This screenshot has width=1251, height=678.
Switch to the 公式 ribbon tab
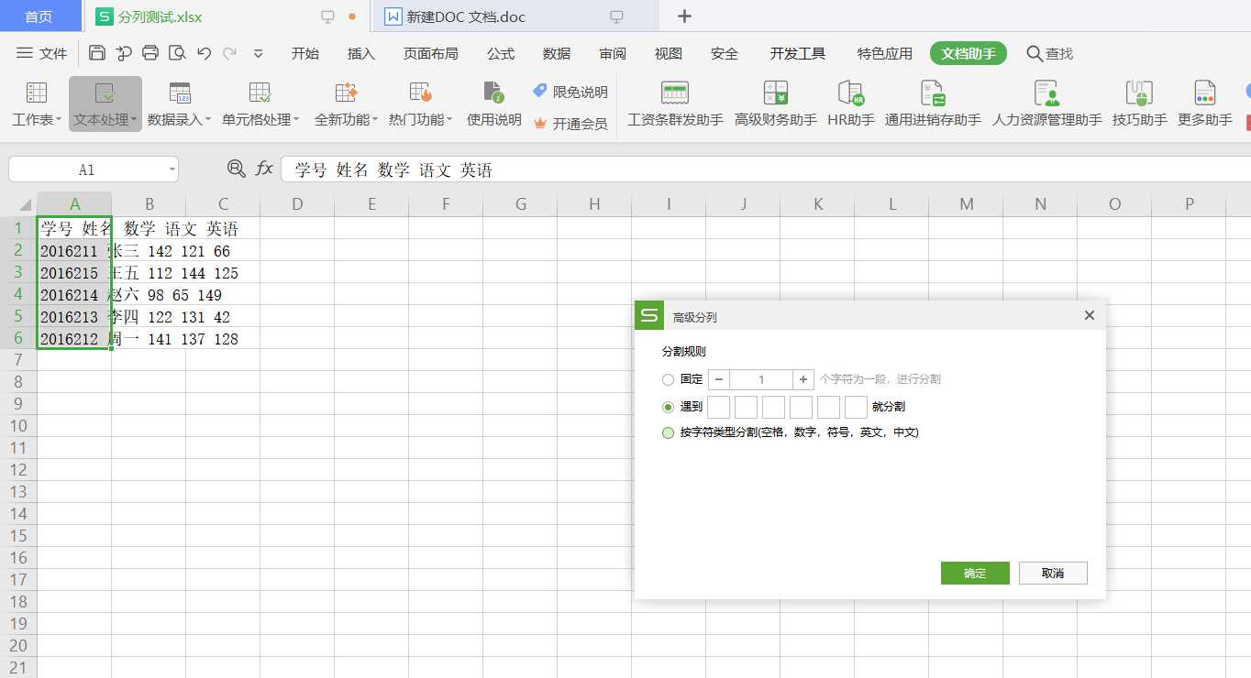tap(501, 53)
